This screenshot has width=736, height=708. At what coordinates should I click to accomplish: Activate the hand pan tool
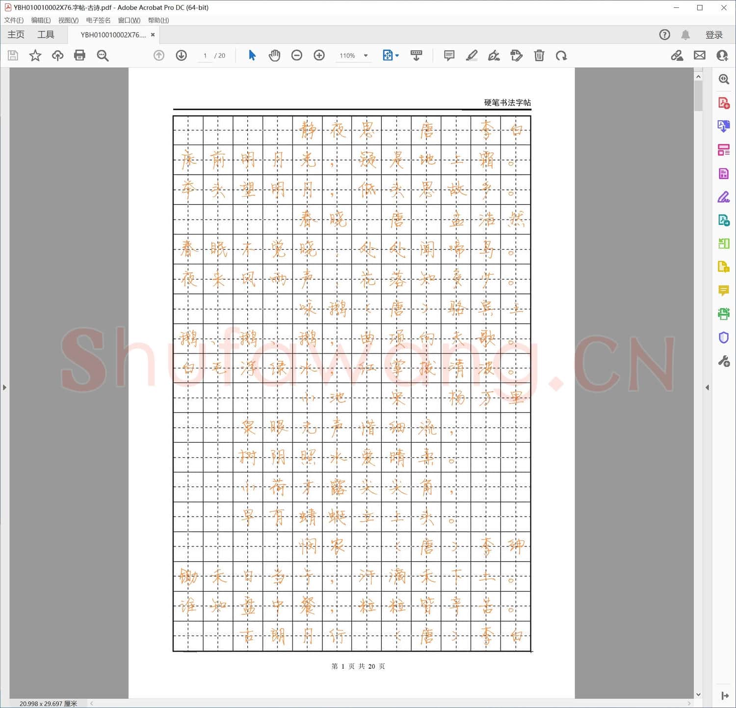274,55
